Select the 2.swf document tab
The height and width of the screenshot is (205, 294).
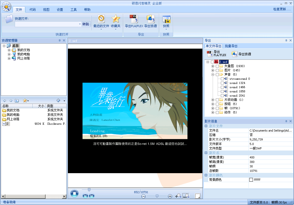(73, 41)
